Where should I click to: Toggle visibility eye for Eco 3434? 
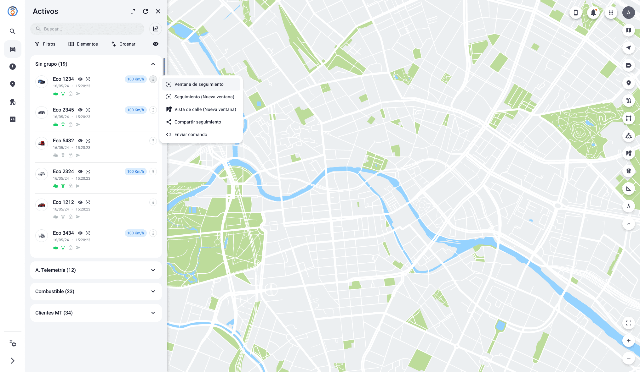pos(80,233)
